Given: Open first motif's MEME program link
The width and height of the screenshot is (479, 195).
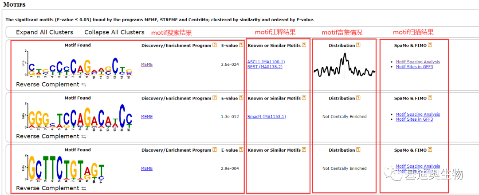Looking at the screenshot, I should click(x=147, y=65).
